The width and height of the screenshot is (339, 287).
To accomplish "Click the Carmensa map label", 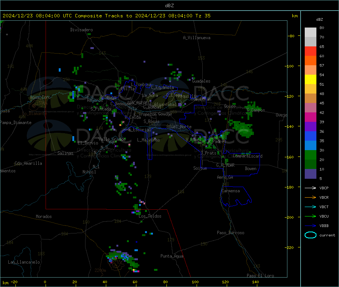I will click(231, 191).
